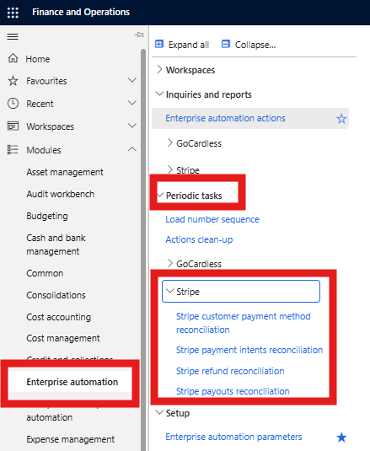Click the Collapse all button
Screen dimensions: 370x451
249,45
